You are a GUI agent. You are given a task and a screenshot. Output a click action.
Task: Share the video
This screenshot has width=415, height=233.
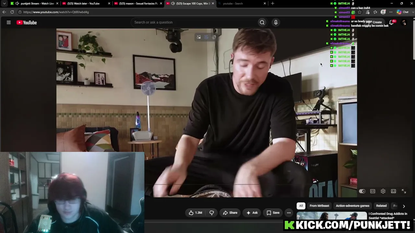[x=230, y=213]
